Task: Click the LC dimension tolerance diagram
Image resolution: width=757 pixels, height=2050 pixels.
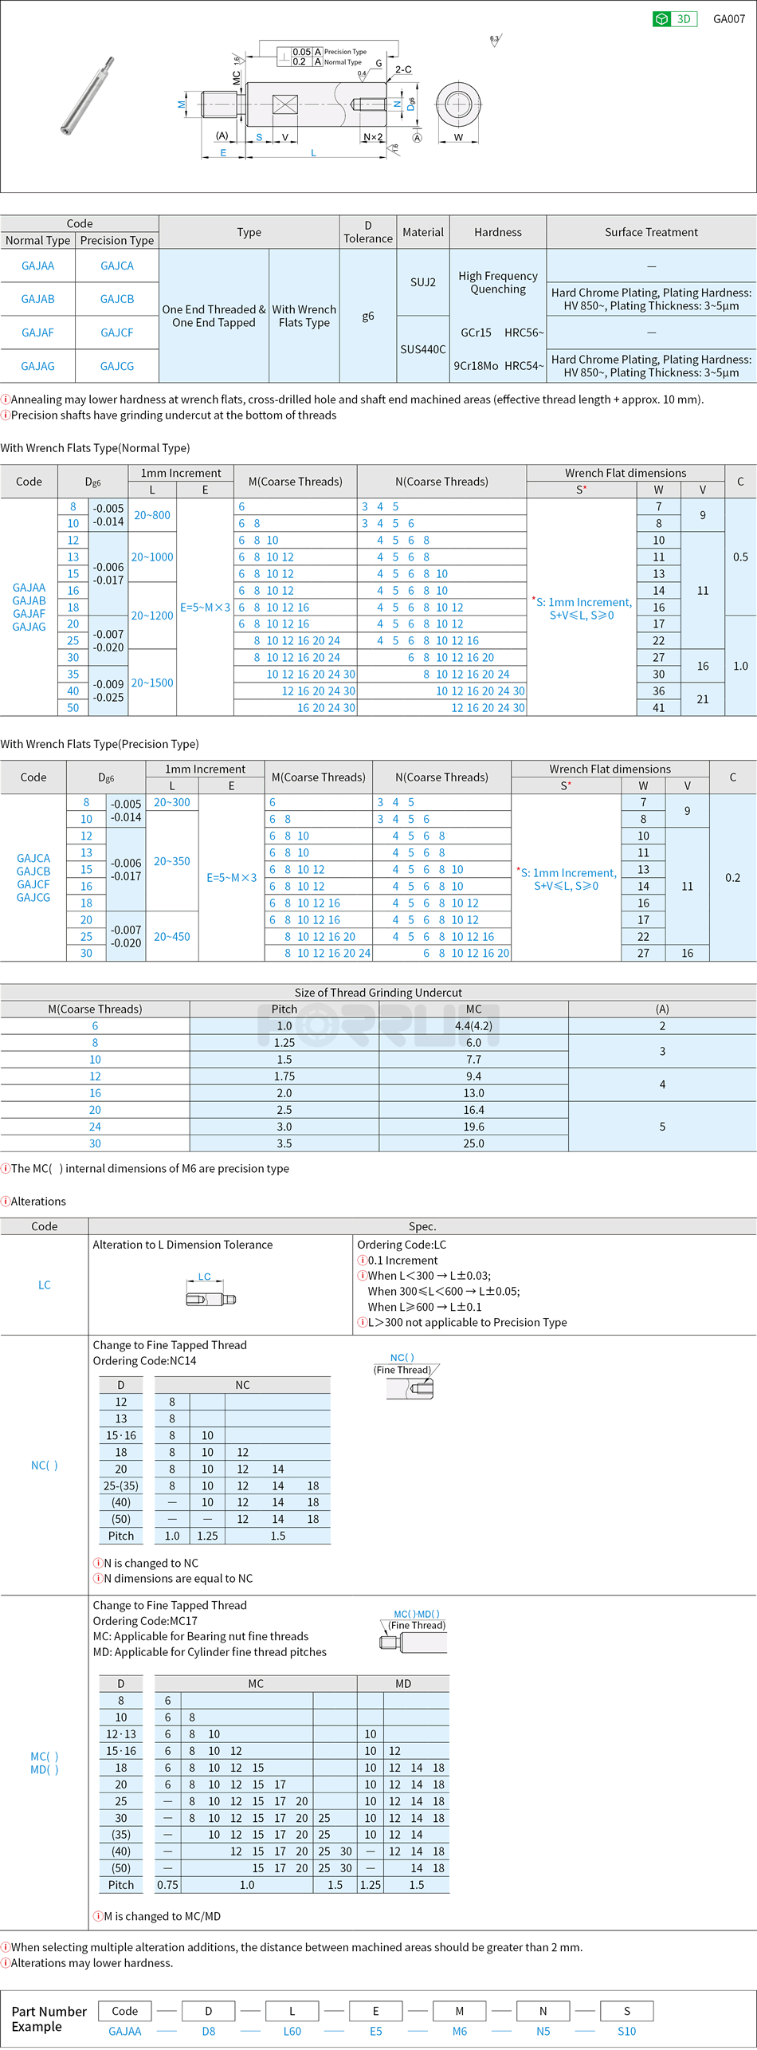Action: (211, 1289)
